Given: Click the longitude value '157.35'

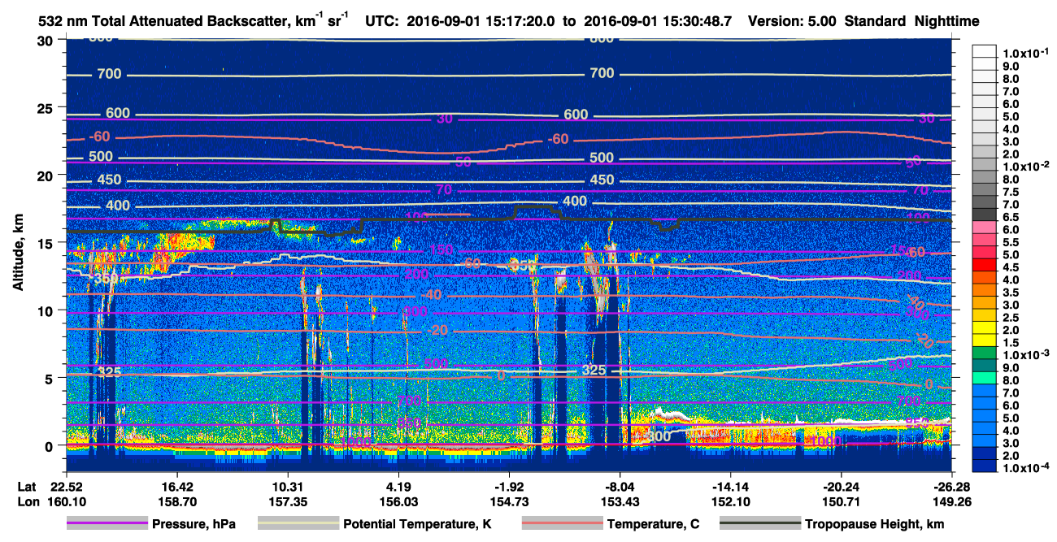Looking at the screenshot, I should [288, 502].
